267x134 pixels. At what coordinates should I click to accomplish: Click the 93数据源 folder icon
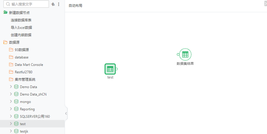tap(11, 50)
